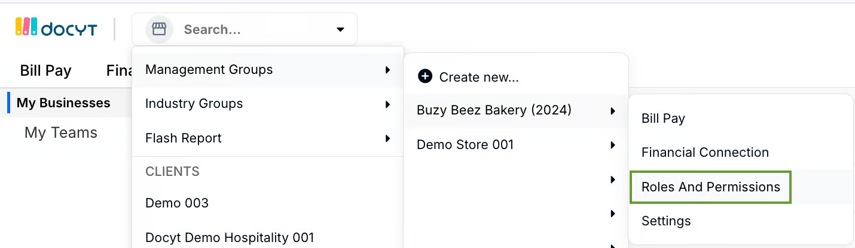Click the Docyt logo icon
The height and width of the screenshot is (248, 855).
coord(26,27)
